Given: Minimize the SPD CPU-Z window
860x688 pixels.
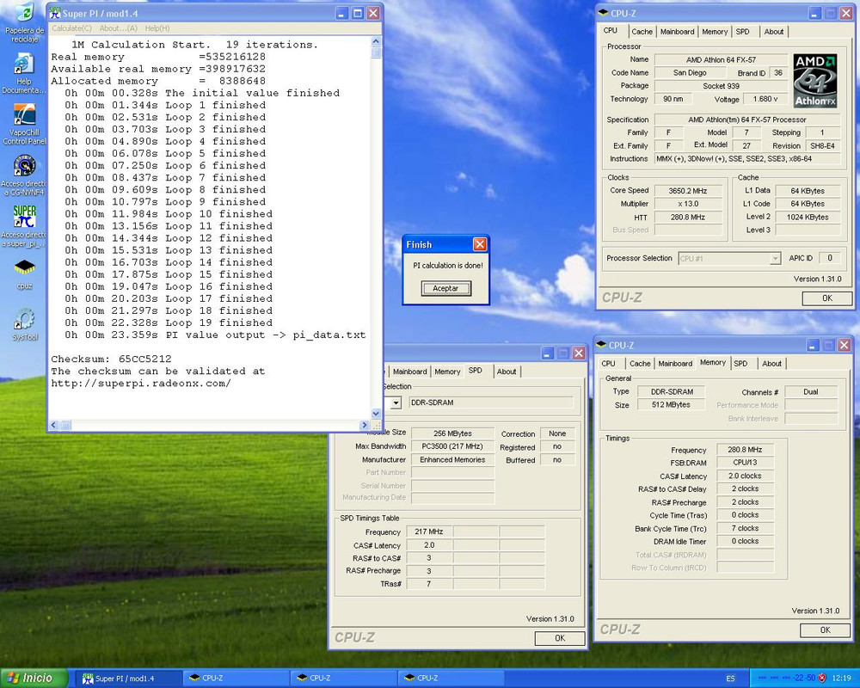Looking at the screenshot, I should (547, 353).
